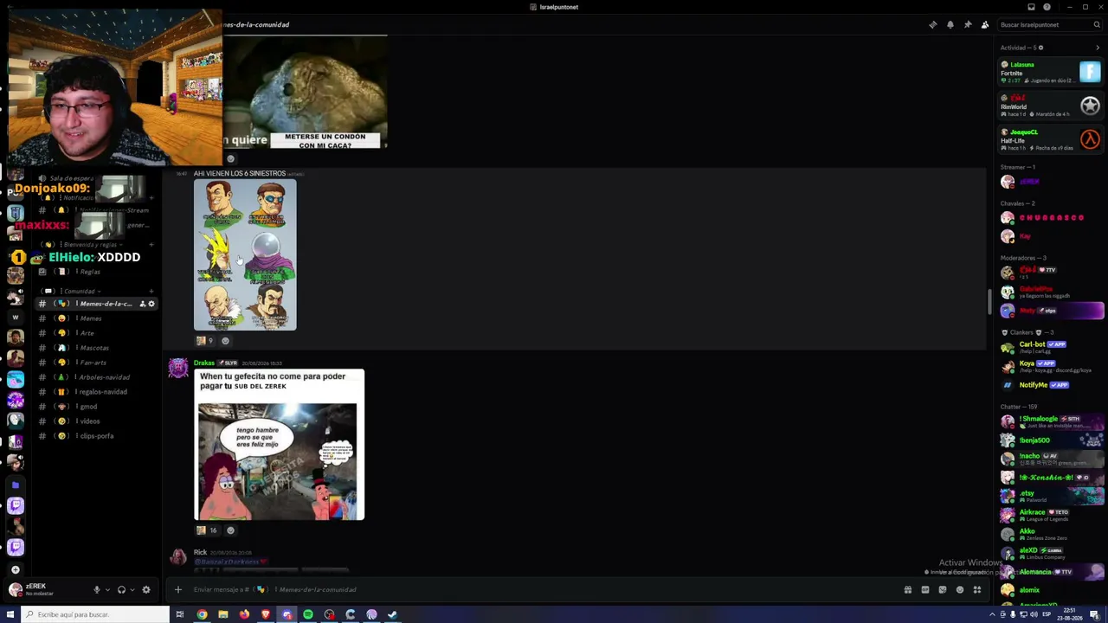
Task: Click the 16 reaction under Drakas meme
Action: 207,530
